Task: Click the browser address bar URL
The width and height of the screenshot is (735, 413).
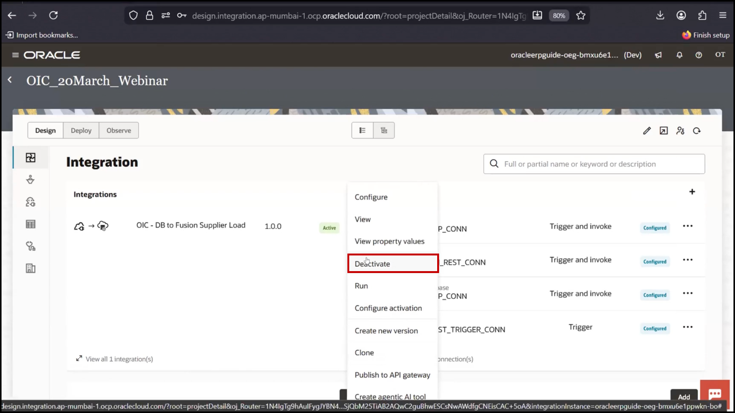Action: click(x=359, y=16)
